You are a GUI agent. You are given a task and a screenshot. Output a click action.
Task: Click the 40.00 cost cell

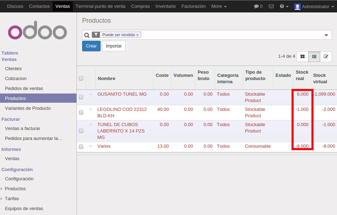tap(163, 109)
